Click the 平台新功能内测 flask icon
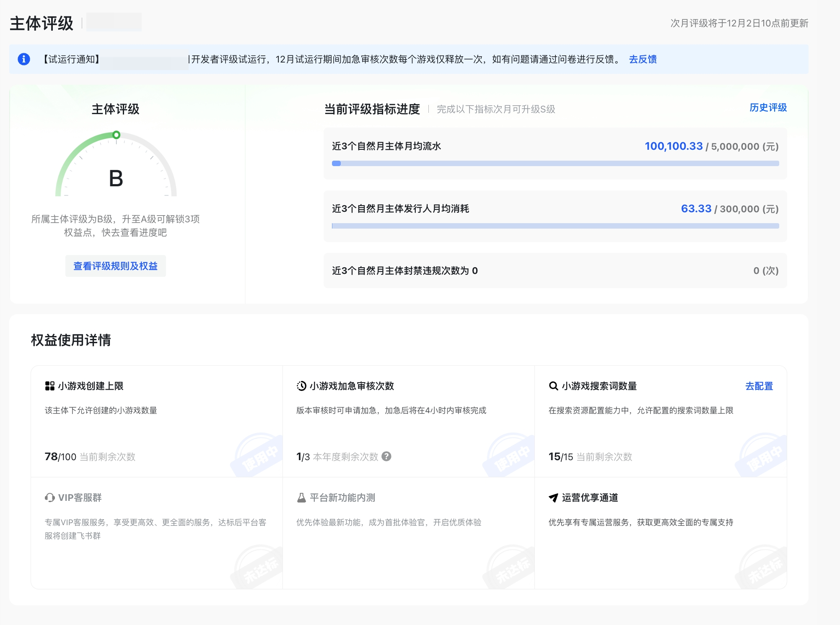This screenshot has height=625, width=840. [x=301, y=497]
